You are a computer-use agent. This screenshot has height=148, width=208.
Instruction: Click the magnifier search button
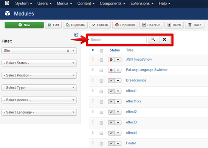click(x=153, y=40)
